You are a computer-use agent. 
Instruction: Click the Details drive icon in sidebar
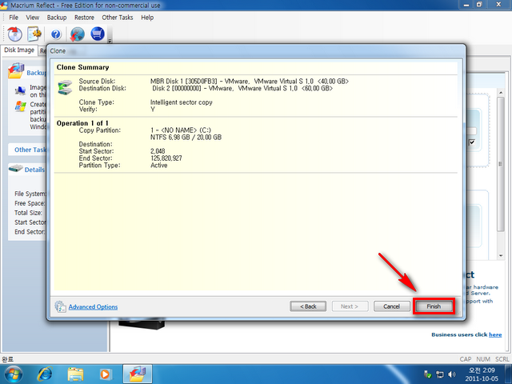point(16,169)
